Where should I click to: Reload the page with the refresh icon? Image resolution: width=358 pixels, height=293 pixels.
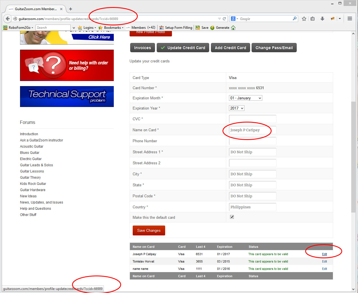pyautogui.click(x=224, y=19)
